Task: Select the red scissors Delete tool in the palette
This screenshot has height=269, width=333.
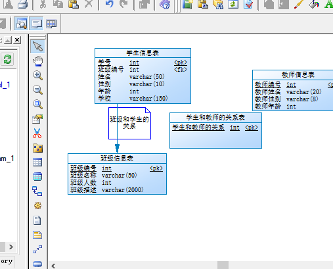Action: (37, 134)
